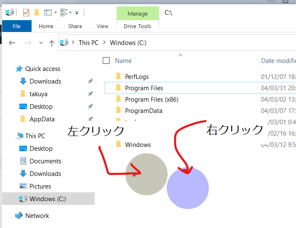Select the PerfLogs folder
Viewport: 296px width, 228px height.
tap(137, 76)
